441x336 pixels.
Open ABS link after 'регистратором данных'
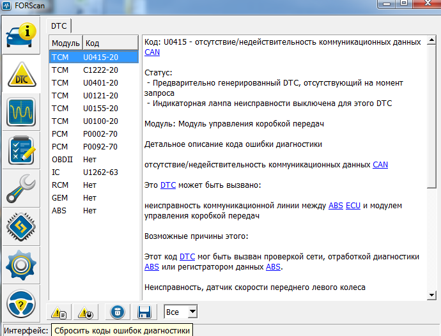point(274,267)
